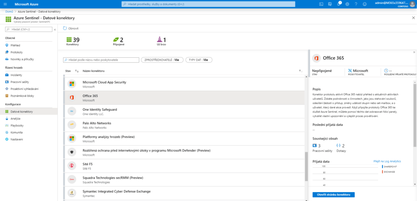
Task: Click the connector name search field
Action: [101, 60]
